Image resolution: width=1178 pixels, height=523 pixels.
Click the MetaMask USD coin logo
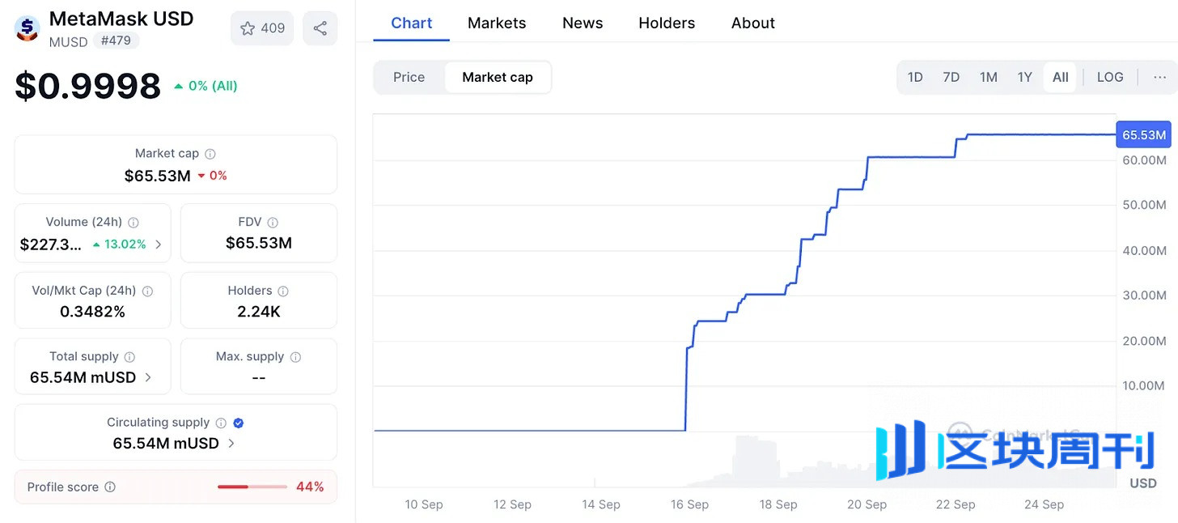(x=26, y=29)
